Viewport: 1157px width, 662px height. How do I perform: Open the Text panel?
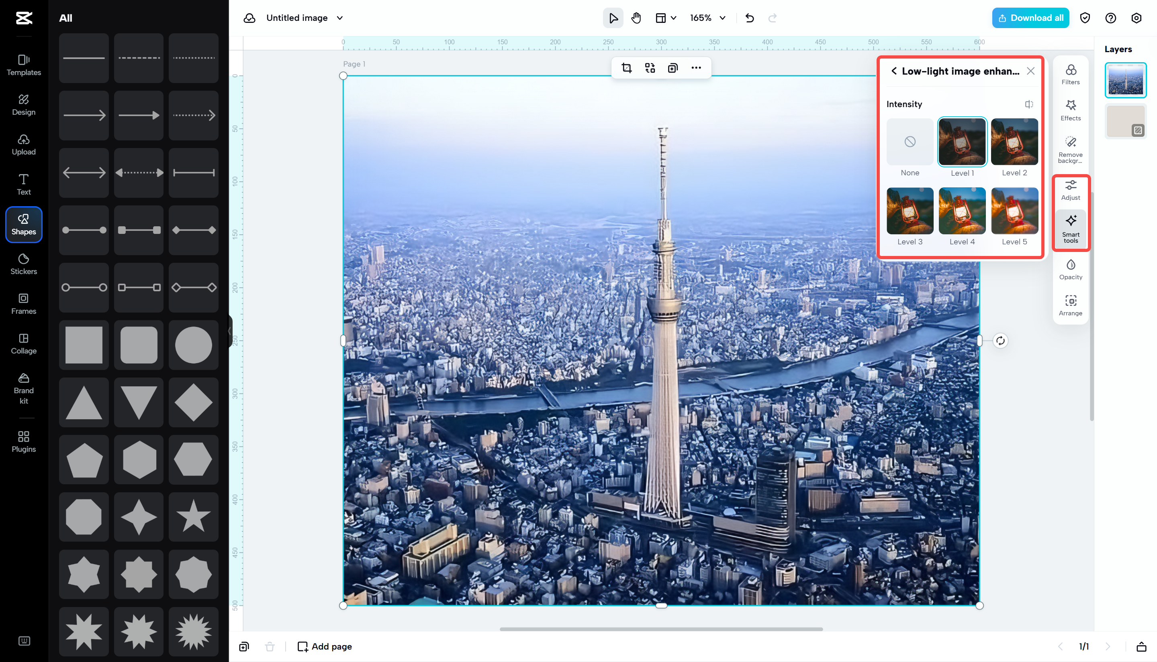pyautogui.click(x=24, y=185)
